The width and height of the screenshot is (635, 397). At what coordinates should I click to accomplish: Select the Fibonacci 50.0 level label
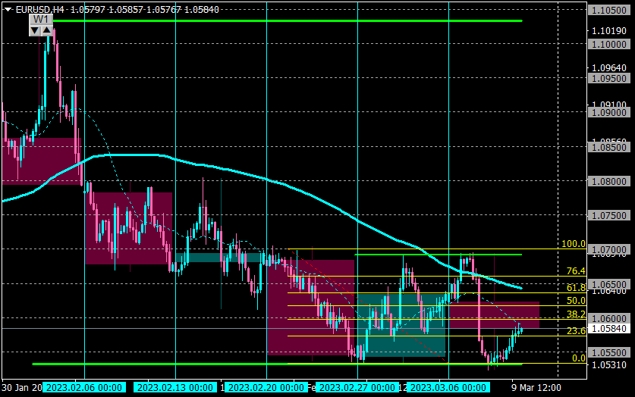click(x=576, y=300)
